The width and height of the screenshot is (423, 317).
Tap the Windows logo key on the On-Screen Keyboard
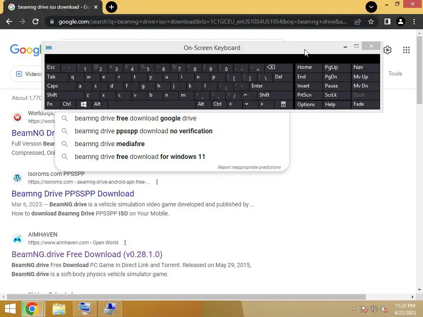(x=83, y=104)
